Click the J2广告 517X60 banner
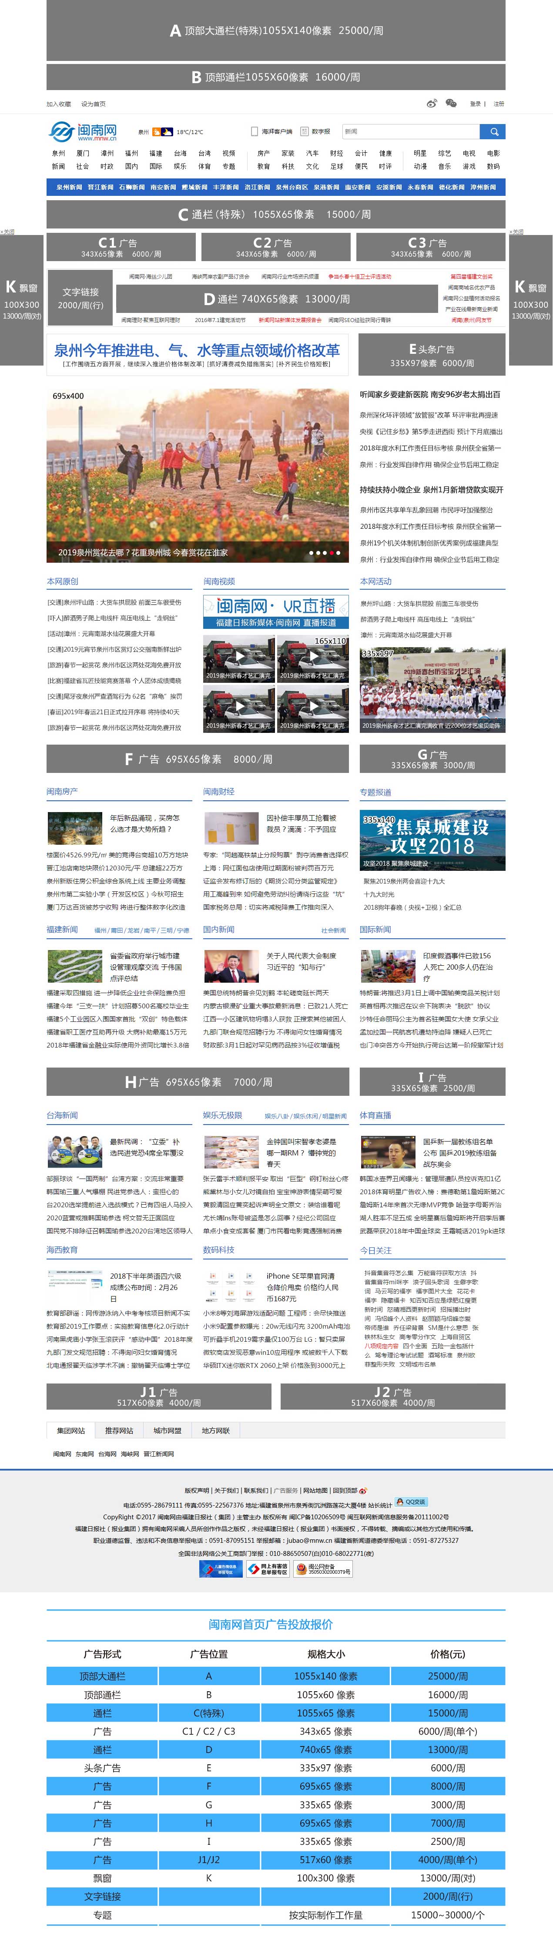Screen dimensions: 553x1941 (x=392, y=1396)
